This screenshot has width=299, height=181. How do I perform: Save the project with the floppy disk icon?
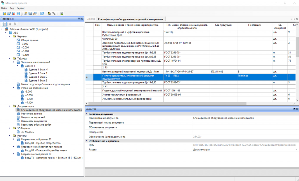point(18,13)
